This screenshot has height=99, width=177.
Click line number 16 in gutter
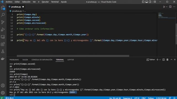[x=12, y=35]
